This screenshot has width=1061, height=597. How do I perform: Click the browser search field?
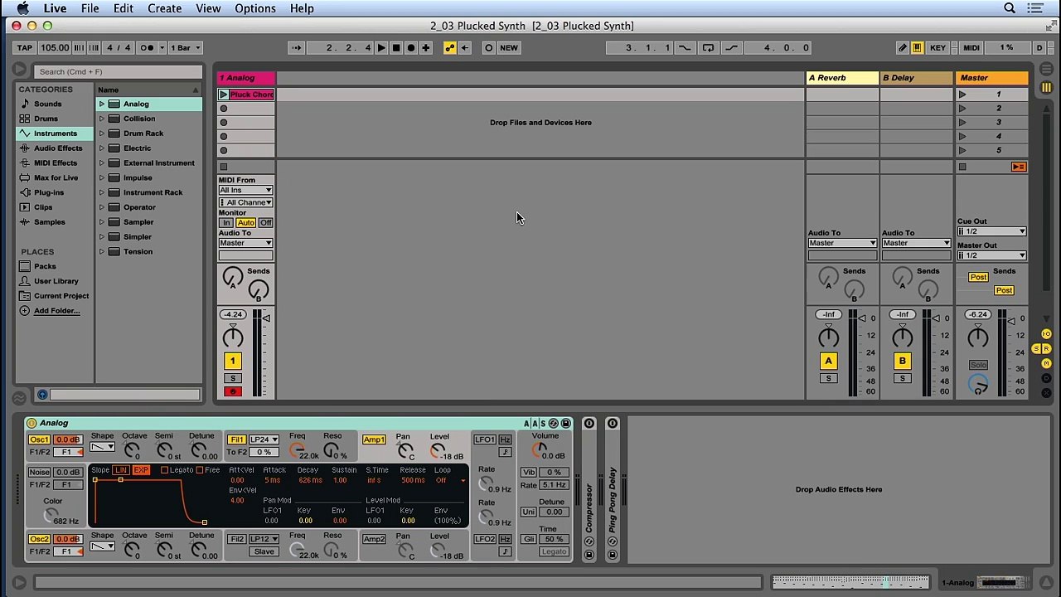coord(116,71)
